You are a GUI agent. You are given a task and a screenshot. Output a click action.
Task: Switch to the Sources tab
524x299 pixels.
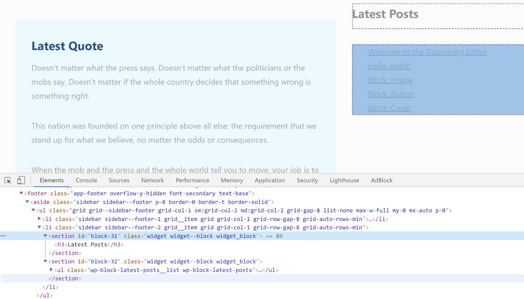tap(119, 180)
